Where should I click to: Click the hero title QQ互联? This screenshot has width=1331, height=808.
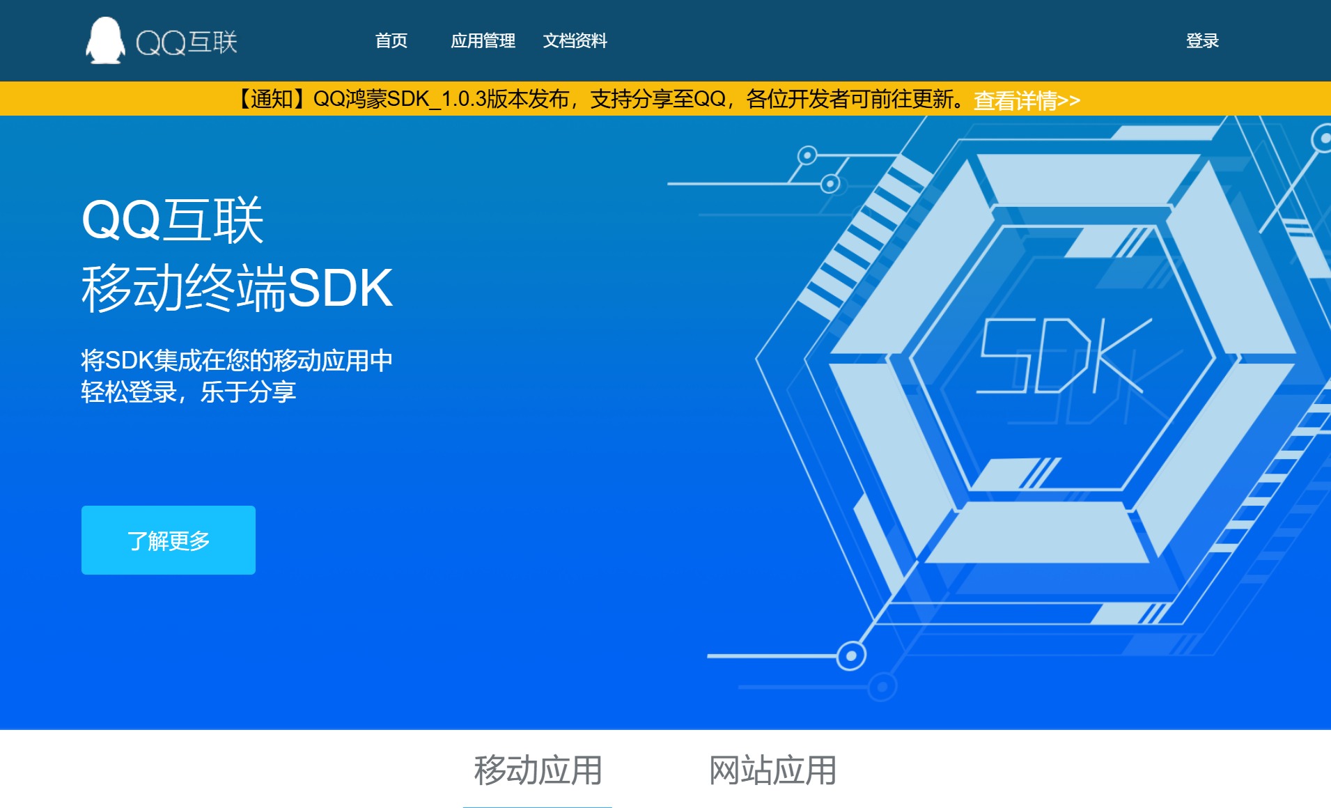coord(172,220)
